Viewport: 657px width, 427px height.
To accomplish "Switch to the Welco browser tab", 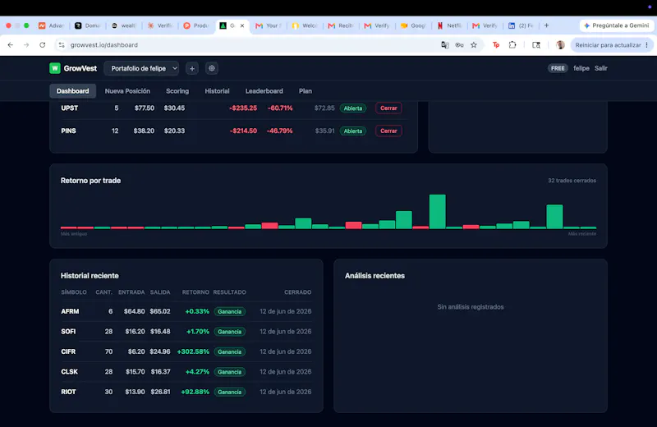I will pos(305,25).
